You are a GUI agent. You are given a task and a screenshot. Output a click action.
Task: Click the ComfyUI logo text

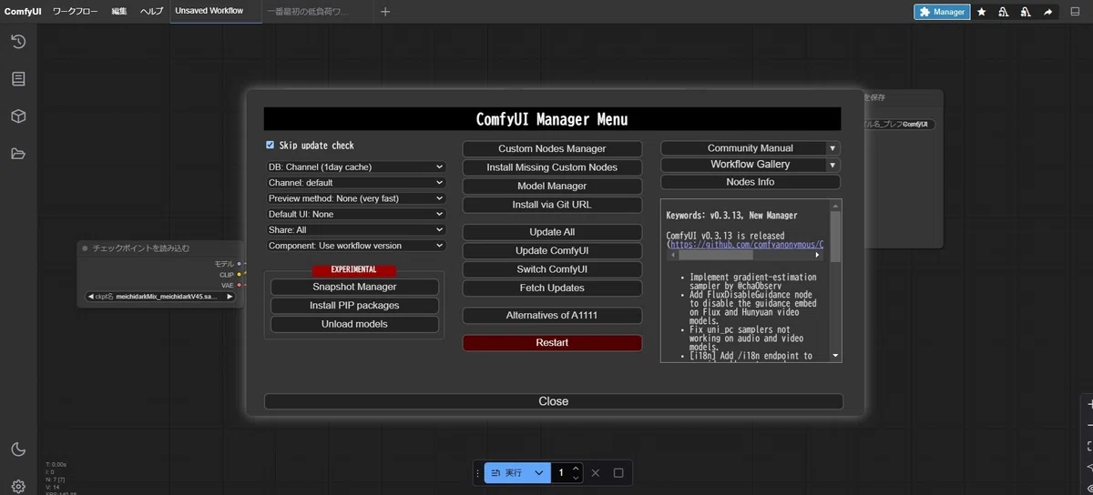23,12
